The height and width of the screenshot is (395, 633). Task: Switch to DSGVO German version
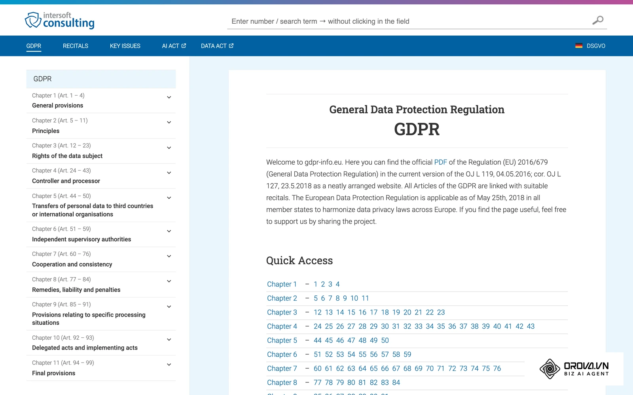tap(596, 46)
